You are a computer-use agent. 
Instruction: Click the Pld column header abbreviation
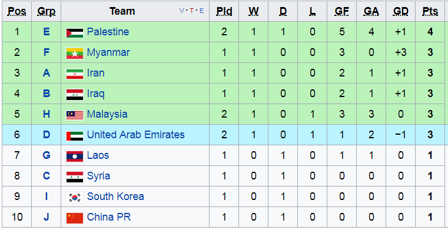(224, 11)
